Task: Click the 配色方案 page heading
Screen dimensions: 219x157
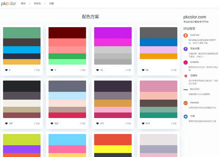Action: coord(90,17)
